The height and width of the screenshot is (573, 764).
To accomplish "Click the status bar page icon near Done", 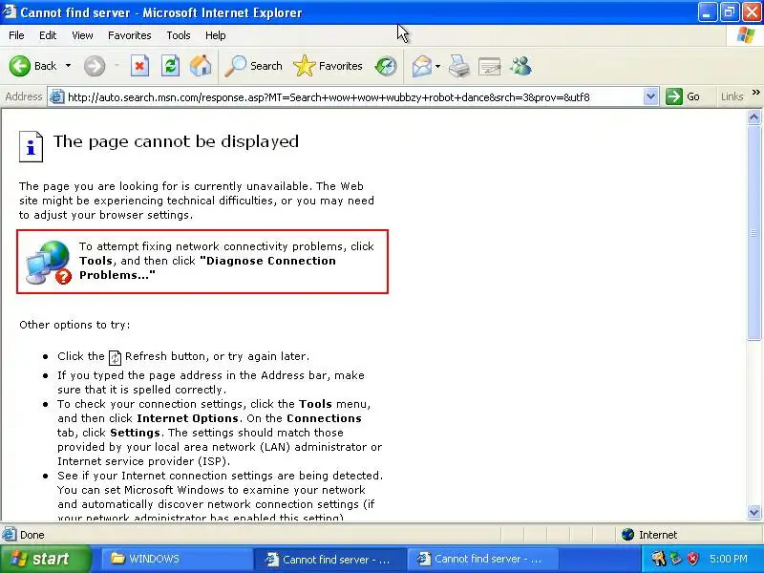I will click(x=9, y=535).
